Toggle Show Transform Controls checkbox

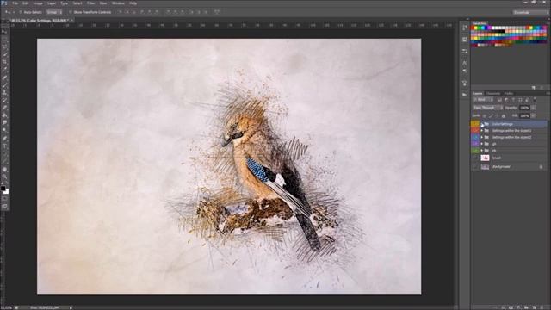click(71, 12)
